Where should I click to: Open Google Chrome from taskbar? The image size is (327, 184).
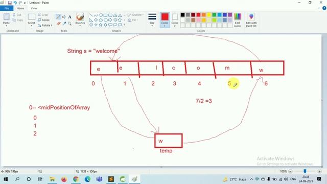tap(76, 179)
